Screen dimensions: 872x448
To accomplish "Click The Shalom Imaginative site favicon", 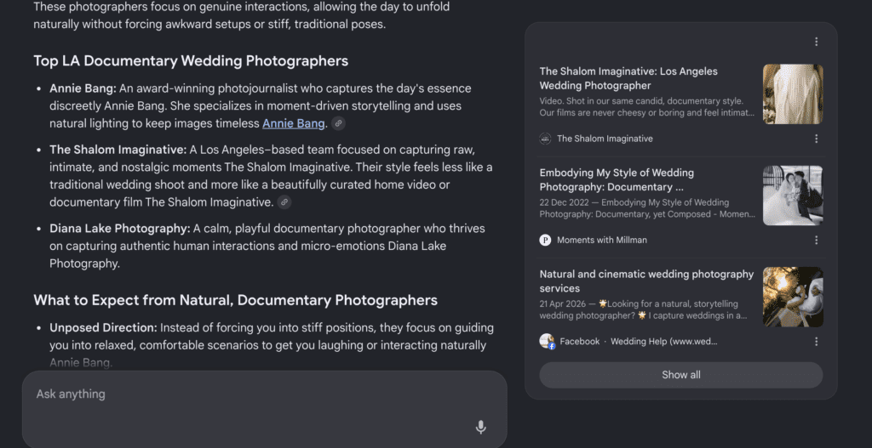I will (x=545, y=139).
